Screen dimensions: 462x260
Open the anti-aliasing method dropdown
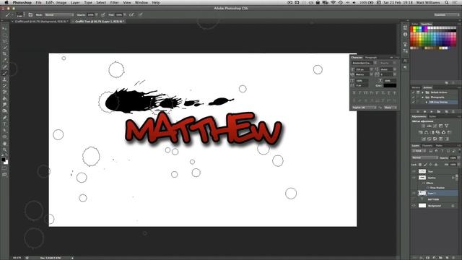[390, 108]
